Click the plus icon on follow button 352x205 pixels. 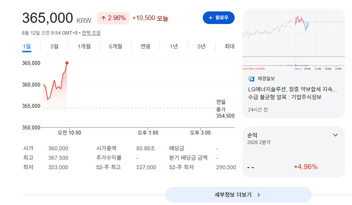tap(210, 18)
